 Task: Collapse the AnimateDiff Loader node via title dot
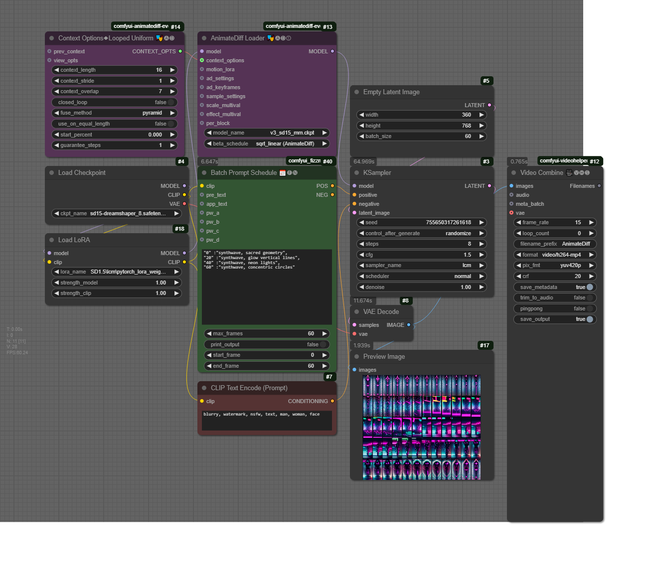pyautogui.click(x=204, y=38)
